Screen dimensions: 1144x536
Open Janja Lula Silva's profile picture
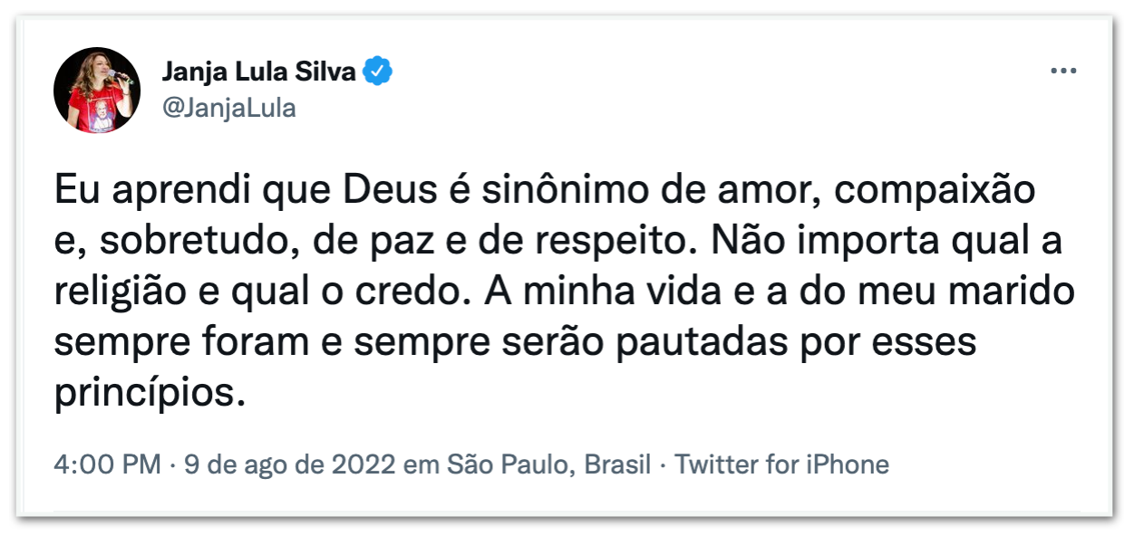97,91
